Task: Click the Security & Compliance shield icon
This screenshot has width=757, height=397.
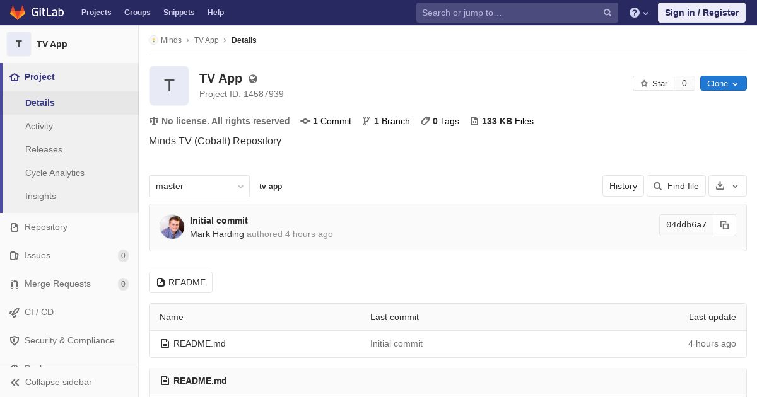Action: click(x=15, y=341)
